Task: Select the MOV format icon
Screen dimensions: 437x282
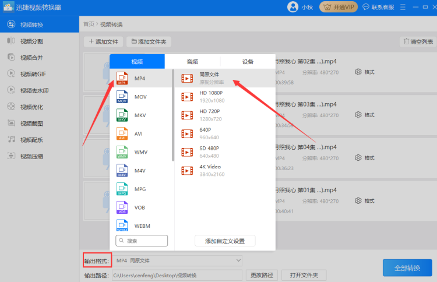Action: [122, 97]
